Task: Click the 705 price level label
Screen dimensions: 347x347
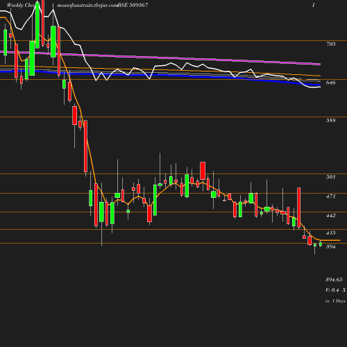Action: (331, 44)
